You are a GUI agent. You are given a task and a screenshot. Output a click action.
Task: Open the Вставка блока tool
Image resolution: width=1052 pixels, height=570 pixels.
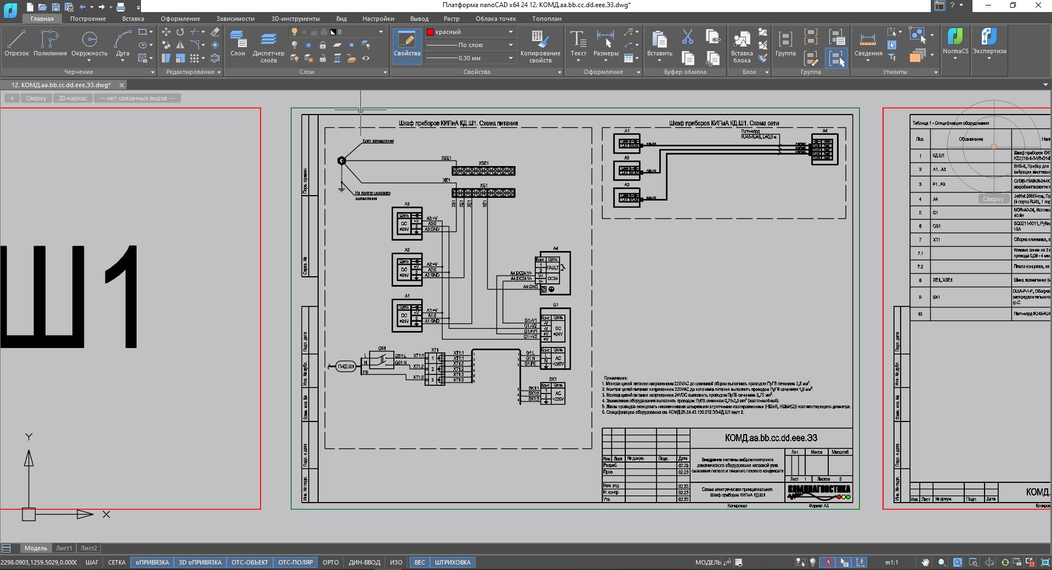[742, 46]
